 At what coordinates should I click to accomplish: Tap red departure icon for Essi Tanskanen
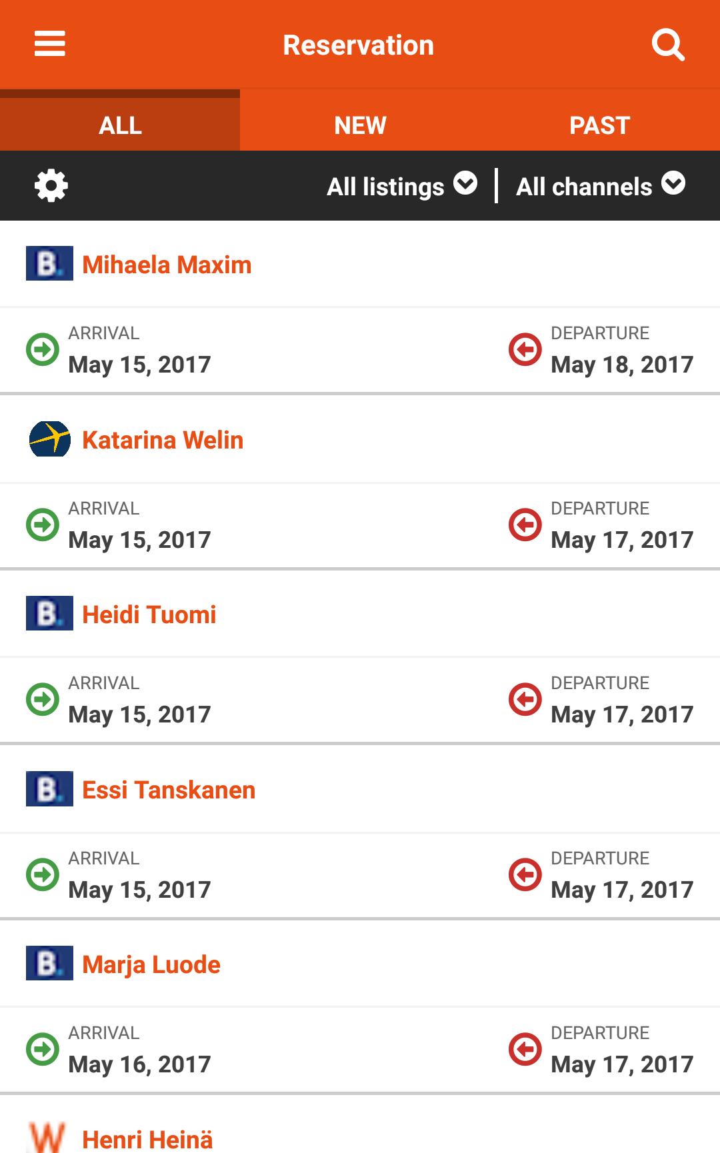[x=525, y=874]
